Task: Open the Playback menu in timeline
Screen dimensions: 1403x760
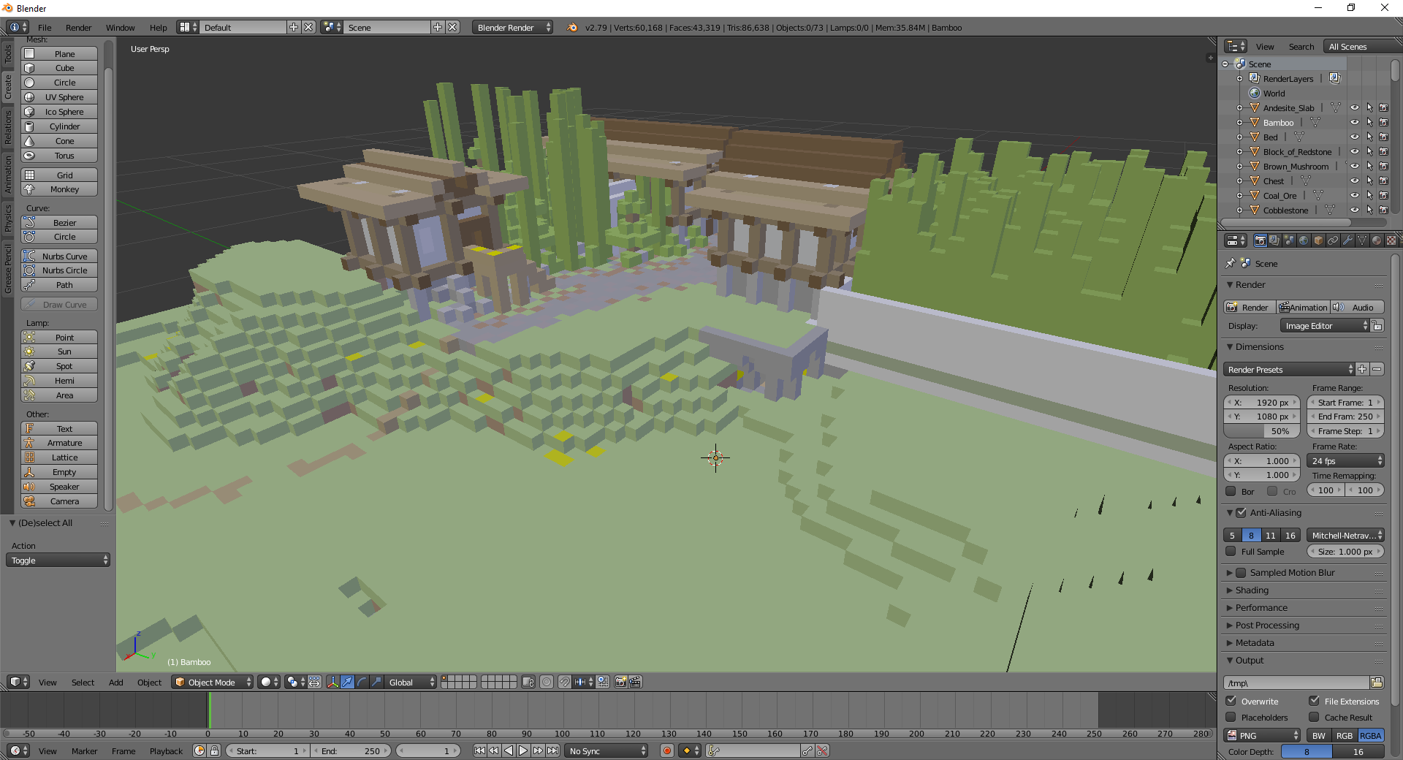Action: [x=166, y=751]
